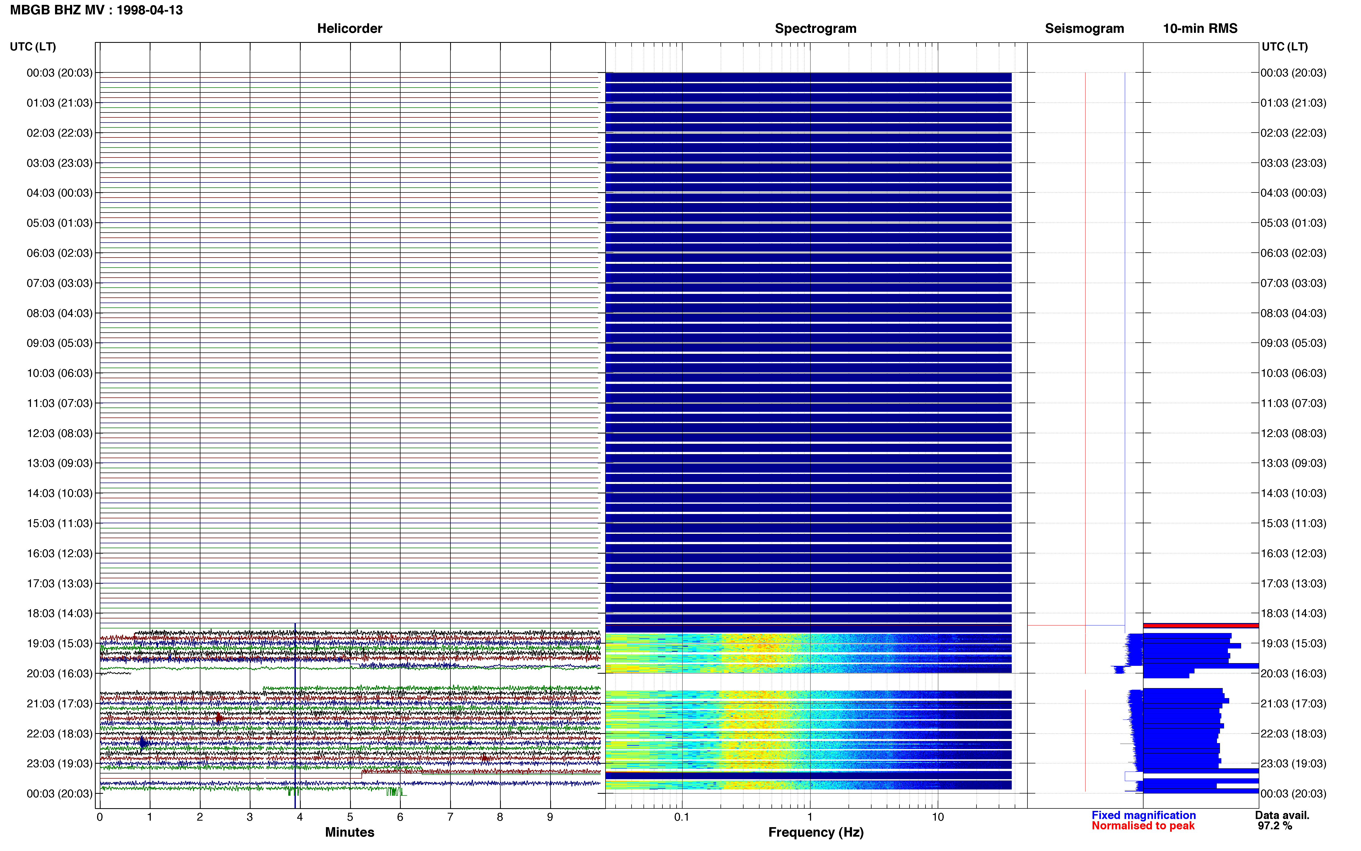The height and width of the screenshot is (851, 1361).
Task: Click the left time label '08:03 (04:03)'
Action: tap(60, 313)
